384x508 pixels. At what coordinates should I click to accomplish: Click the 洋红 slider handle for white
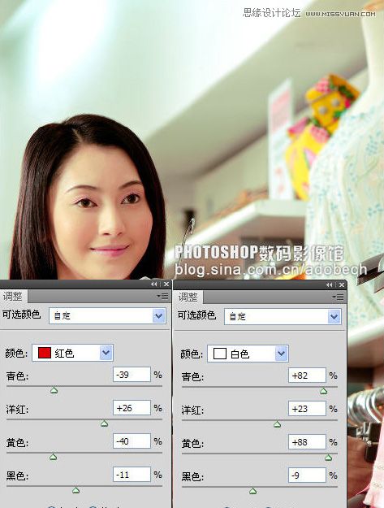pyautogui.click(x=278, y=424)
